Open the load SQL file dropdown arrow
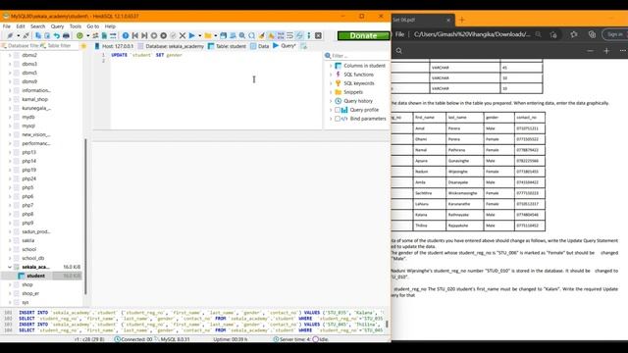The height and width of the screenshot is (353, 628). tap(216, 35)
